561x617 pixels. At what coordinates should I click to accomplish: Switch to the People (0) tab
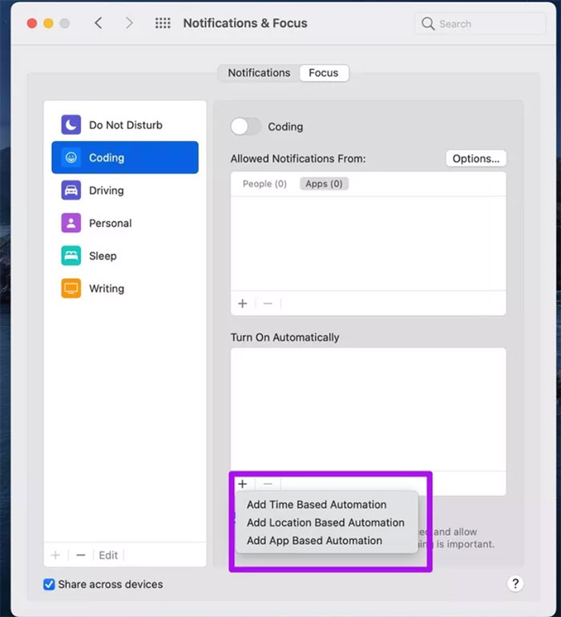264,183
